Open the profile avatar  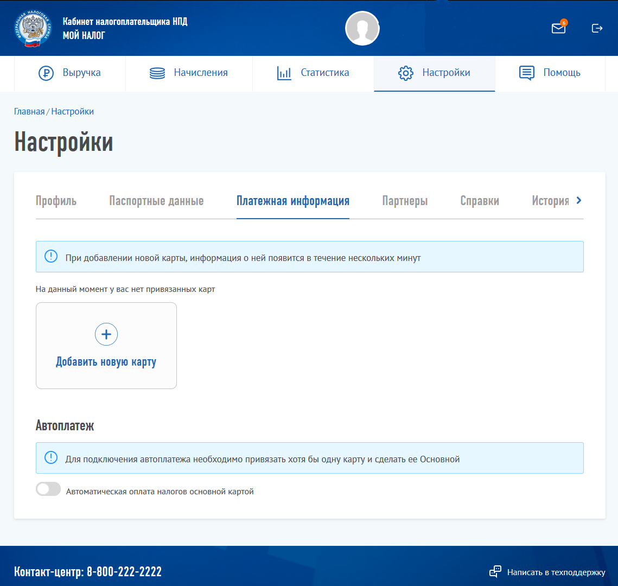tap(362, 28)
